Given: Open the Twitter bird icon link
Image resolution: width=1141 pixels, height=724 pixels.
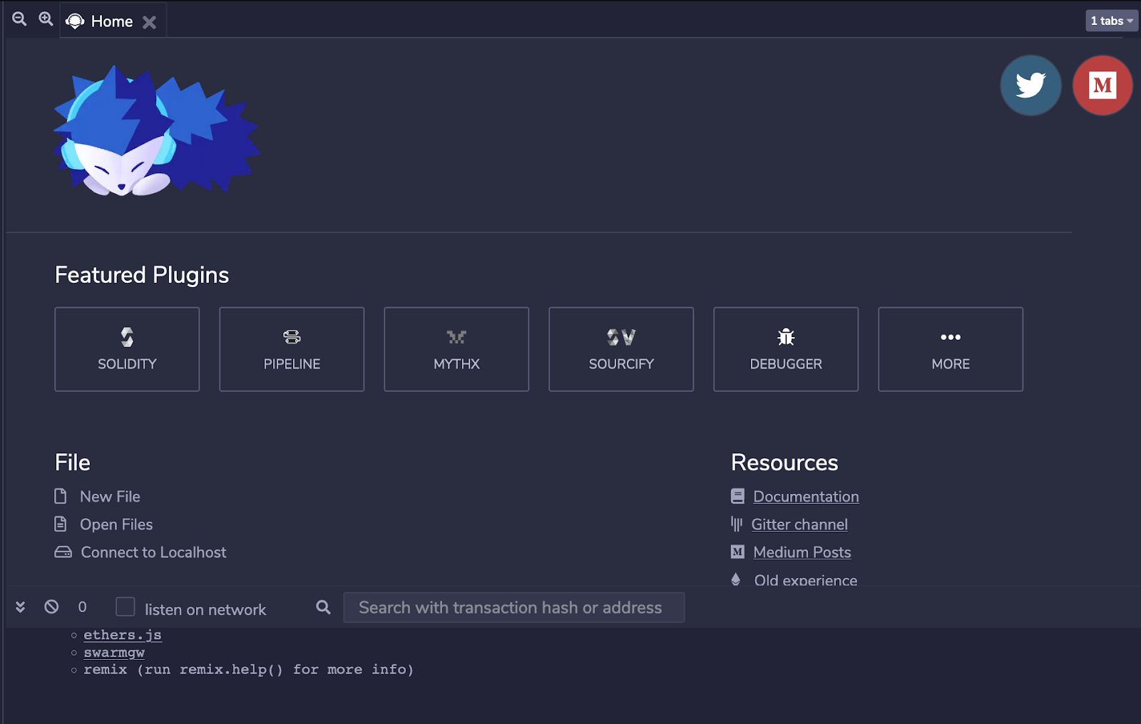Looking at the screenshot, I should pyautogui.click(x=1030, y=86).
